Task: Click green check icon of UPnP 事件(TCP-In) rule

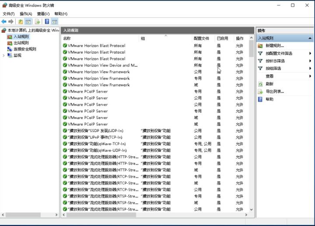Action: (x=65, y=137)
